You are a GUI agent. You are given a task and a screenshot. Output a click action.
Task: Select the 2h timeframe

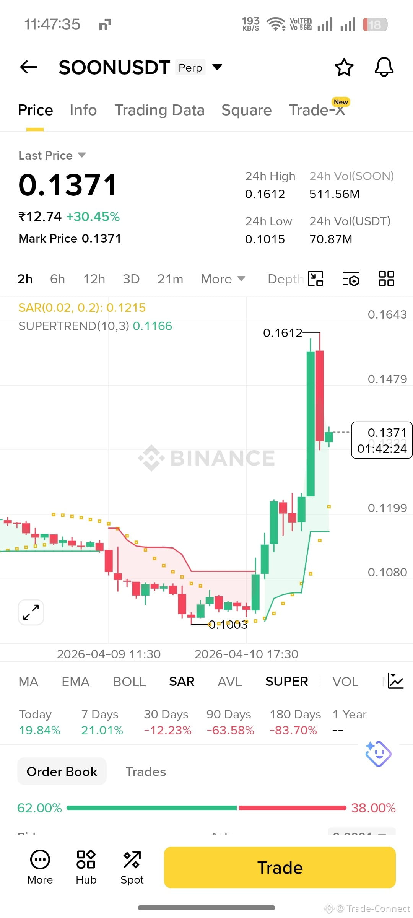(x=25, y=279)
